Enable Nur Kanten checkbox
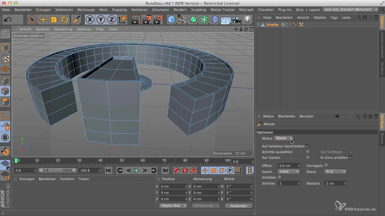The width and height of the screenshot is (385, 216). [x=308, y=157]
